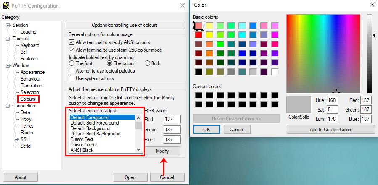Collapse the Window category tree node
This screenshot has height=185, width=378.
point(8,65)
